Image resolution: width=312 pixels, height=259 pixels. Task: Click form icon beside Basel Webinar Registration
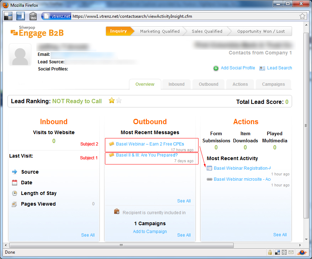pyautogui.click(x=209, y=168)
